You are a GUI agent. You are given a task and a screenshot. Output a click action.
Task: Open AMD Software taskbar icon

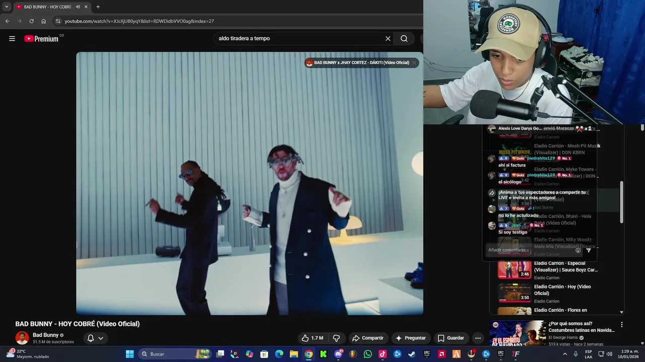click(441, 354)
